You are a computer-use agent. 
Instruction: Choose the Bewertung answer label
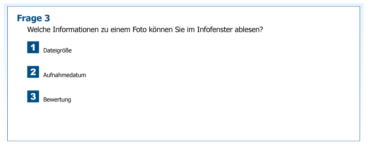[x=57, y=100]
